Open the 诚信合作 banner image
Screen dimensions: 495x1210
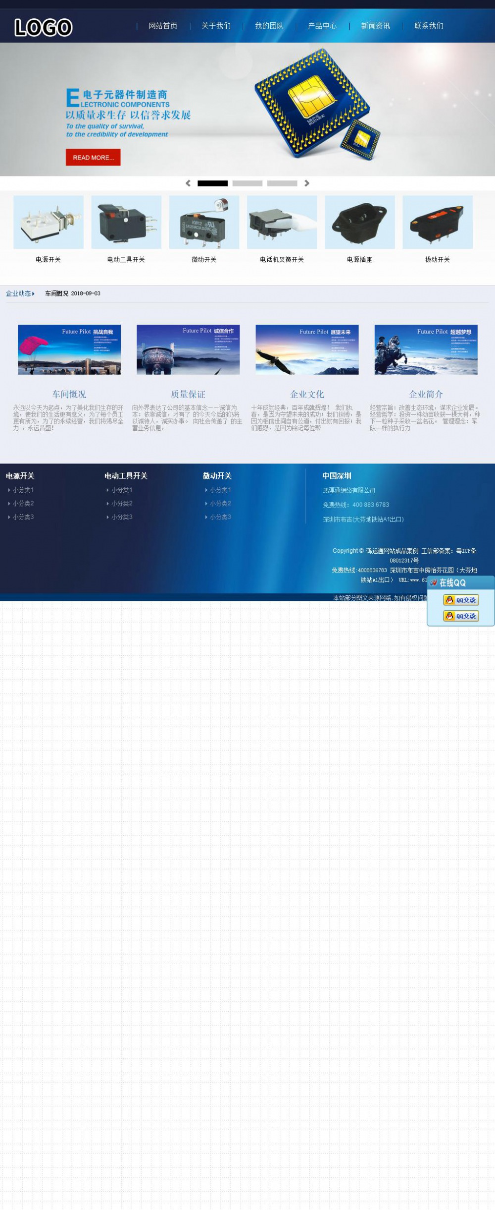[x=188, y=349]
